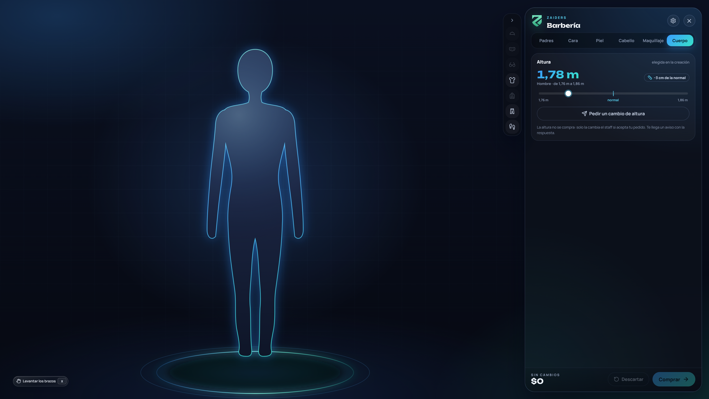This screenshot has width=709, height=399.
Task: Open the Piel tab
Action: pyautogui.click(x=600, y=41)
